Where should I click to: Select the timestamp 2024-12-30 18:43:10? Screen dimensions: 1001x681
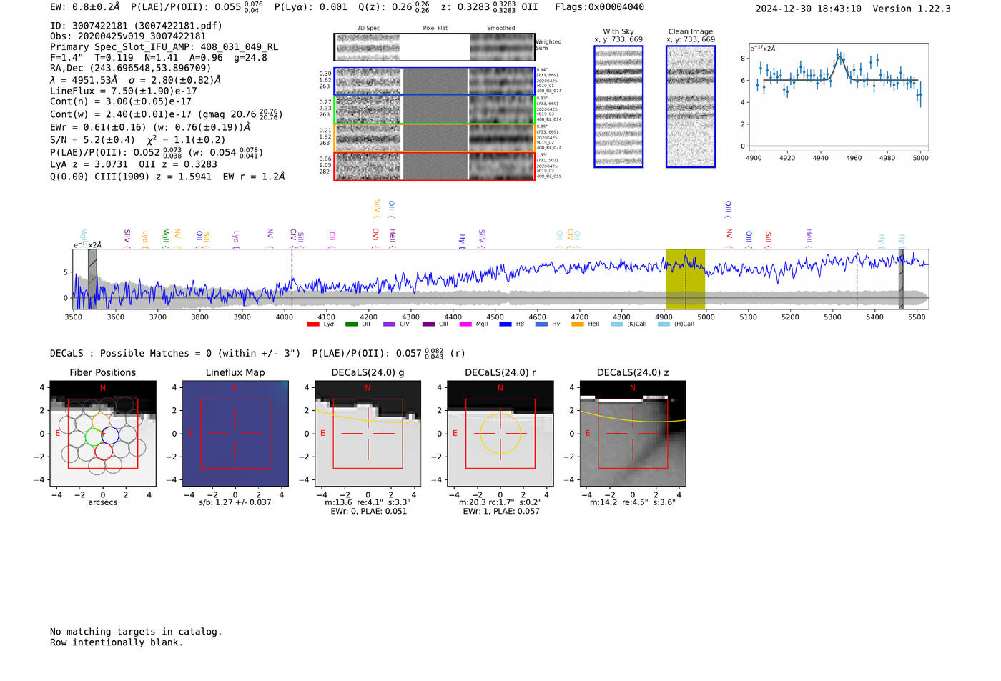click(x=809, y=9)
